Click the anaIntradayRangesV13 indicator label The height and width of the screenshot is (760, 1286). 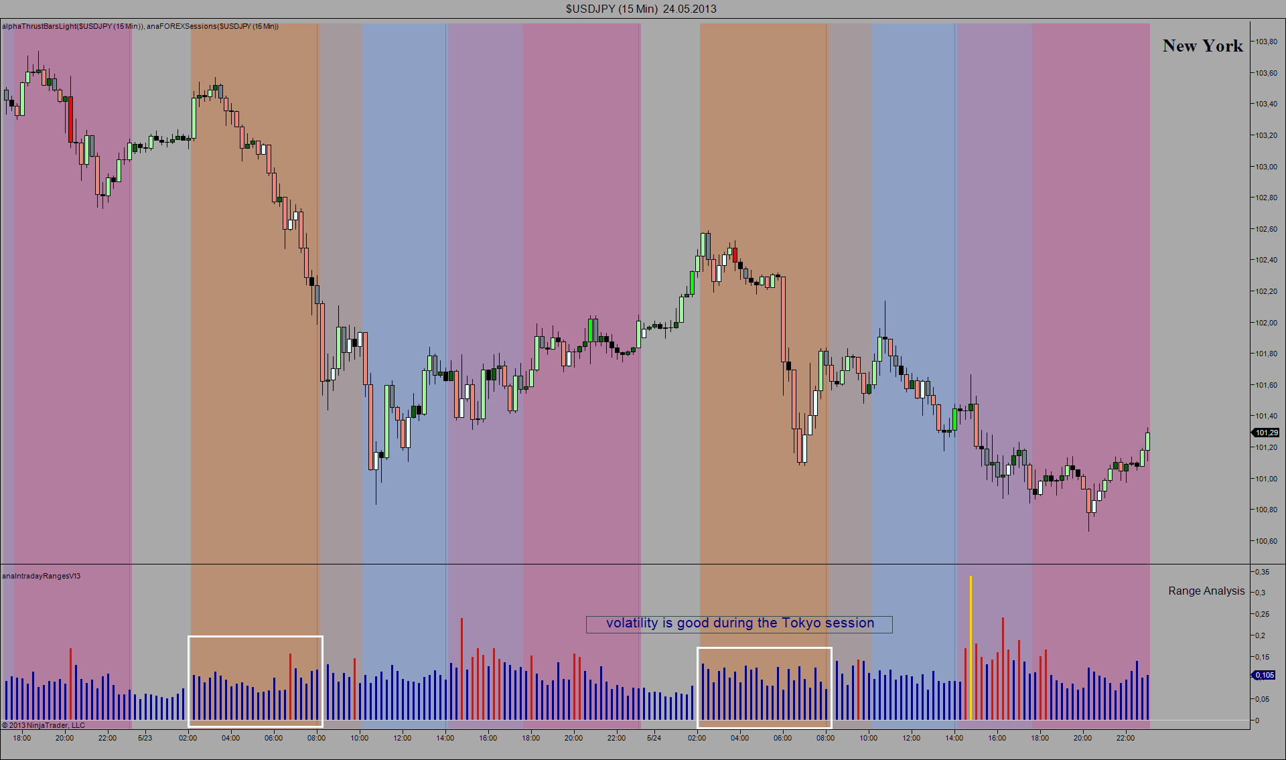pyautogui.click(x=42, y=577)
